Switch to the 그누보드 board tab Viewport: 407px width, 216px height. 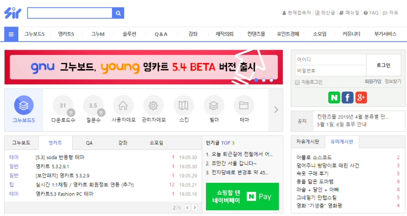pyautogui.click(x=21, y=143)
